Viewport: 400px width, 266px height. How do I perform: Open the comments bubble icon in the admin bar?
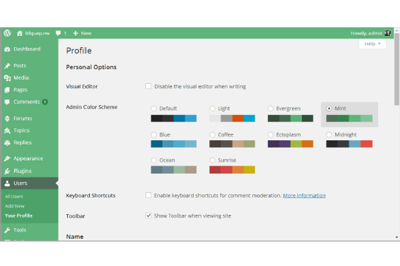coord(59,33)
